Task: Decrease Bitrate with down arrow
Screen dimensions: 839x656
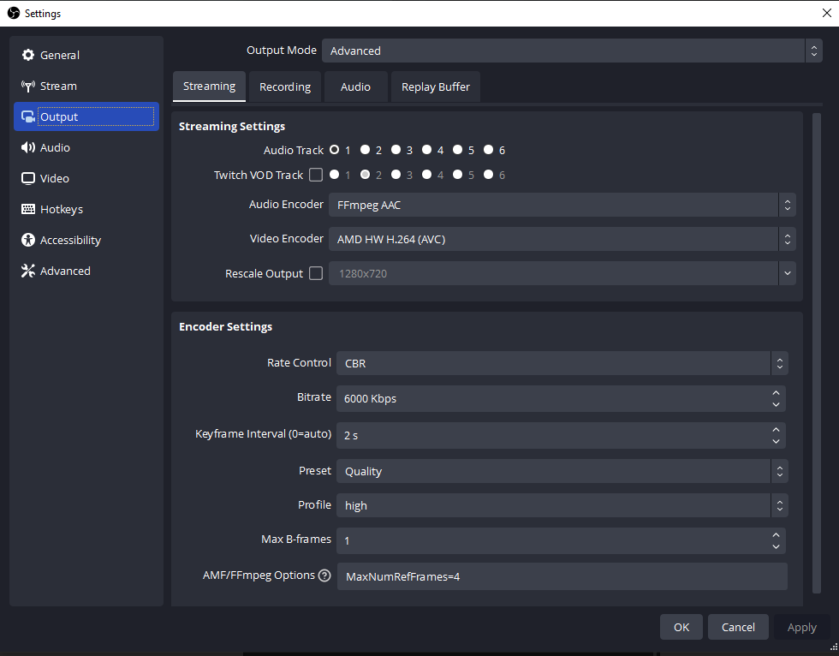Action: pos(776,404)
